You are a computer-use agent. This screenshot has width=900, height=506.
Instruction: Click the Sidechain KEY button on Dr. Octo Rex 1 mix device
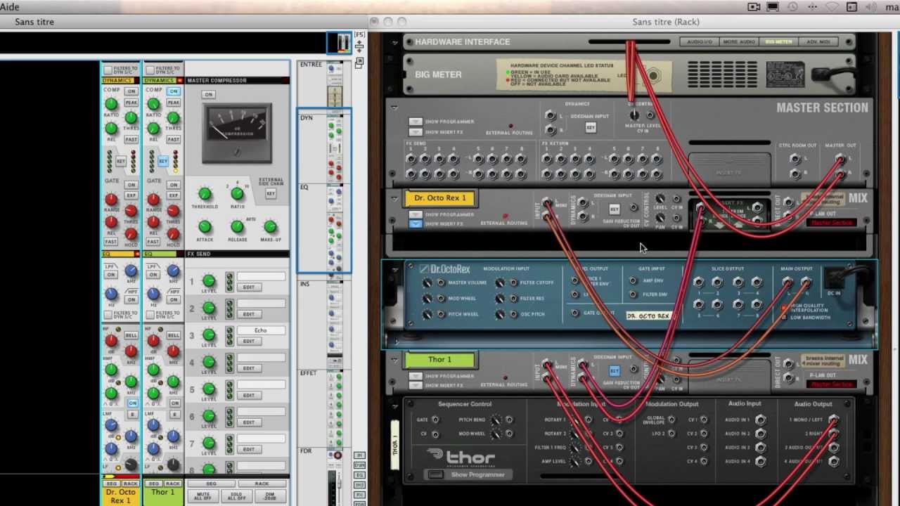point(614,209)
